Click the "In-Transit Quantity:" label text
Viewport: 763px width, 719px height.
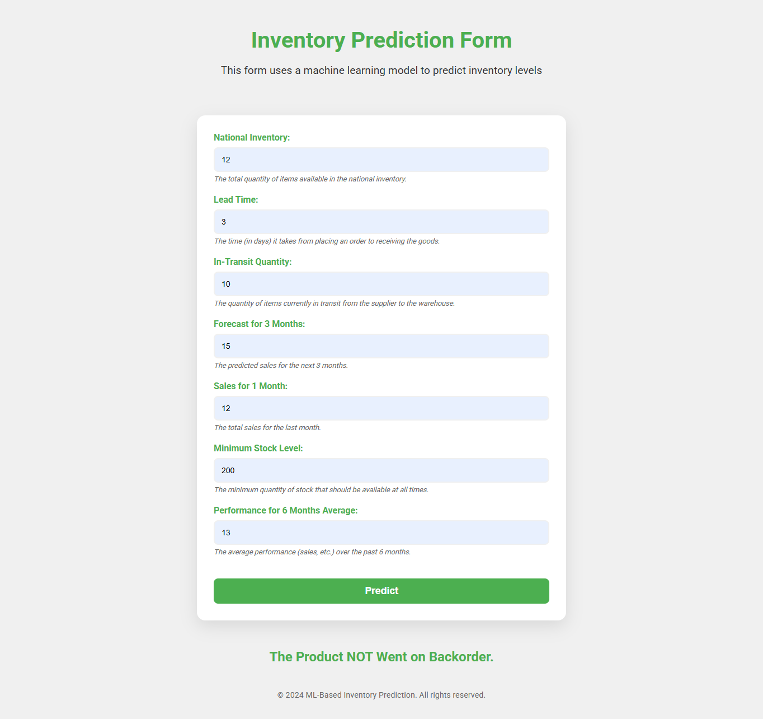coord(253,262)
